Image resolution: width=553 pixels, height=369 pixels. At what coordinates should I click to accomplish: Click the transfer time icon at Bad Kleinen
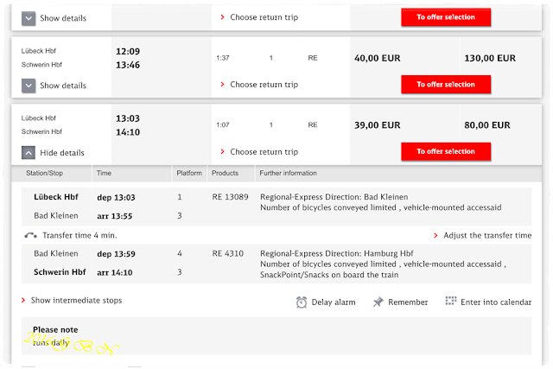pos(31,235)
